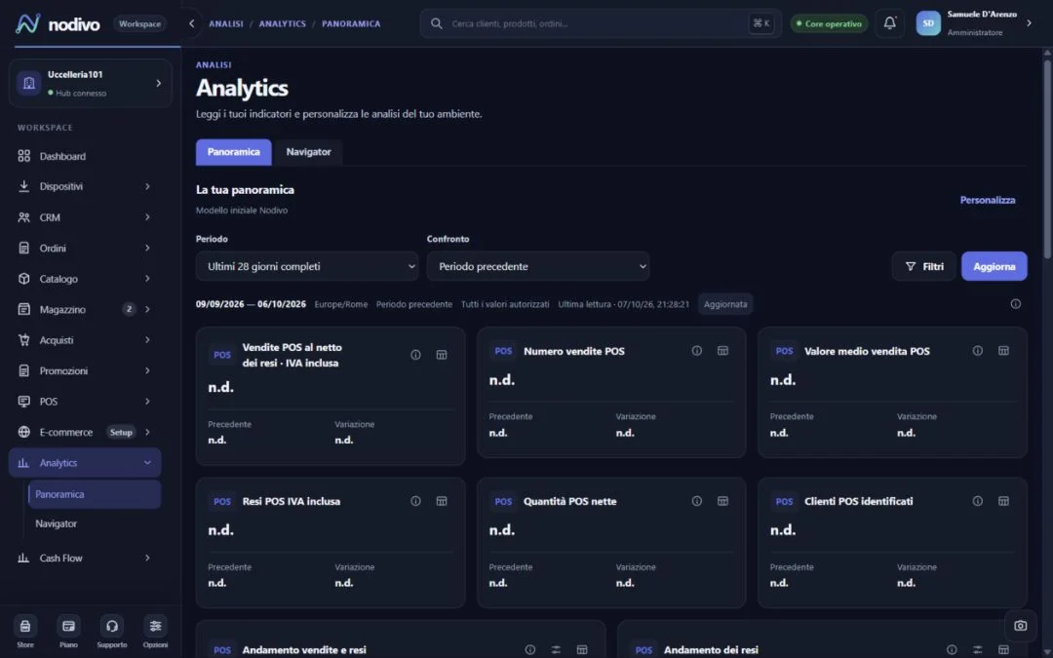Open the Confronto dropdown
Viewport: 1053px width, 658px height.
[538, 266]
